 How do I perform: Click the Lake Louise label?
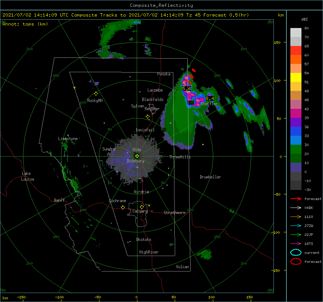pos(28,176)
